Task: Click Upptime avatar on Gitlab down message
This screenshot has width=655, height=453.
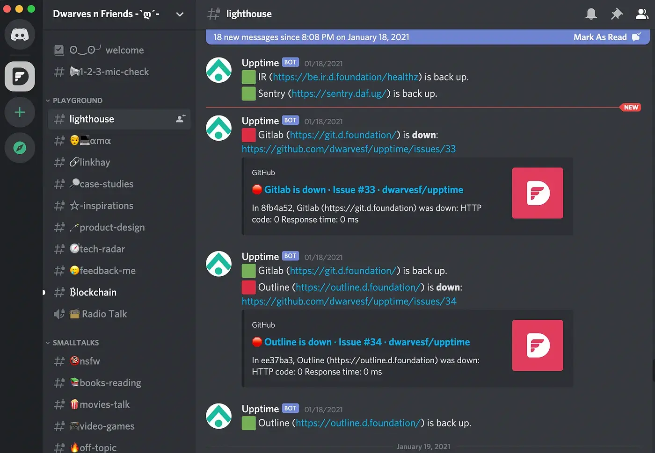Action: coord(219,128)
